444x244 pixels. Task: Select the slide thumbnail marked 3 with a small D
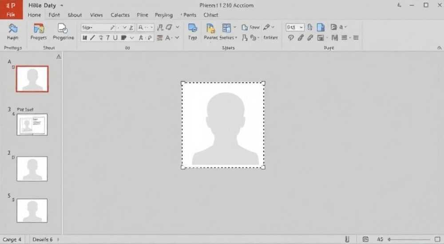(x=32, y=169)
